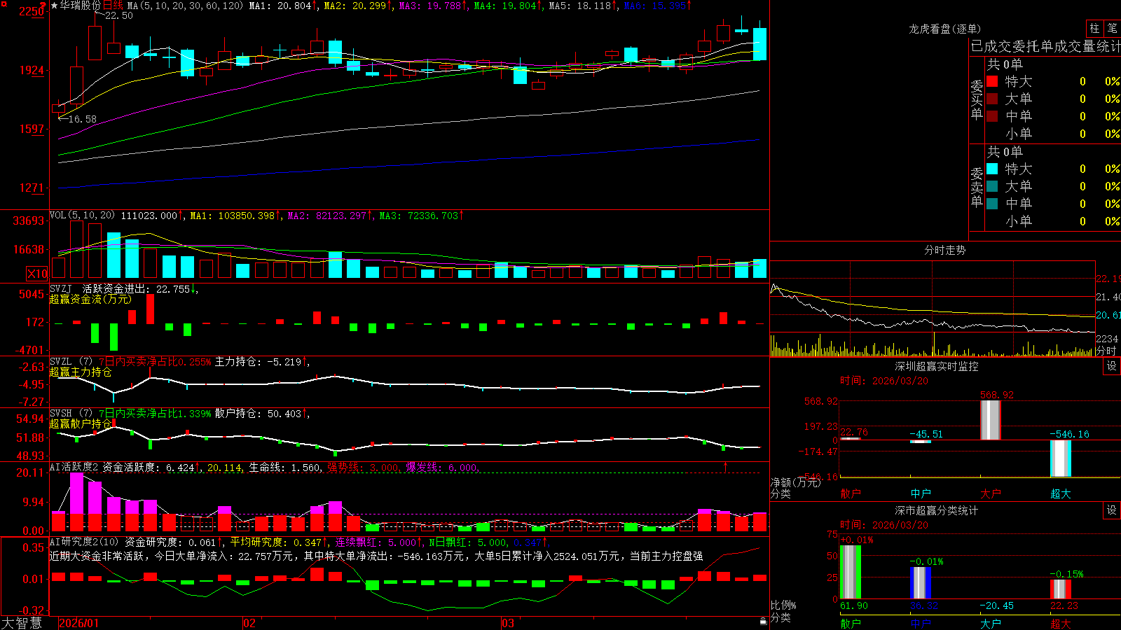
Task: Select the AI研究度2(10) indicator label
Action: [84, 542]
